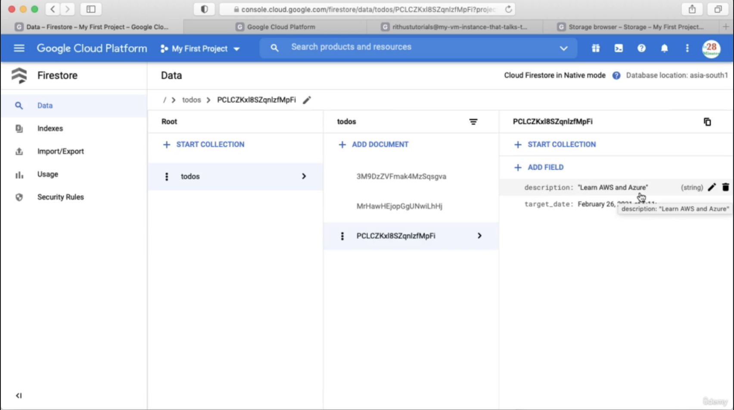This screenshot has width=734, height=410.
Task: Delete the description field trash icon
Action: (x=725, y=187)
